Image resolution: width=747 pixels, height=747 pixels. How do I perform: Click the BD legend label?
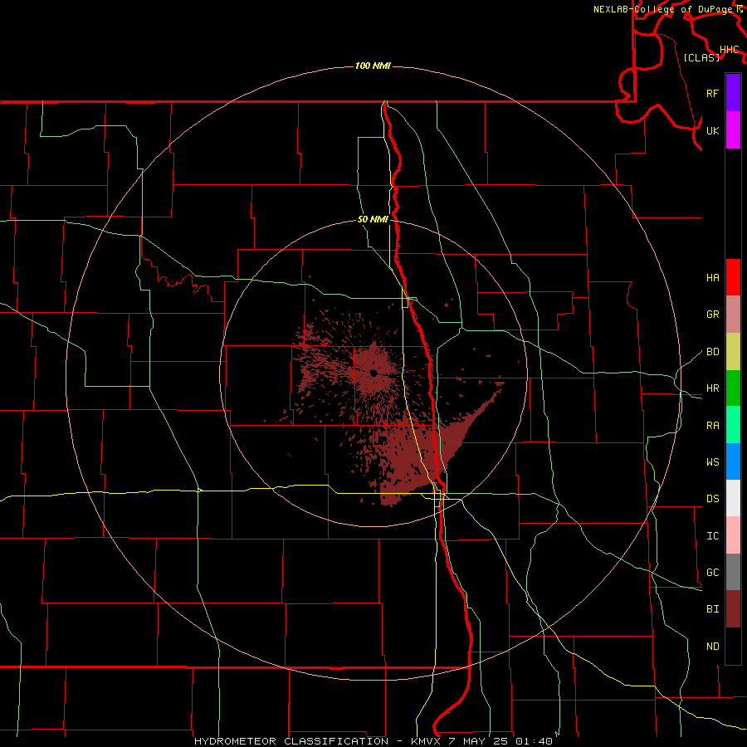[x=713, y=352]
